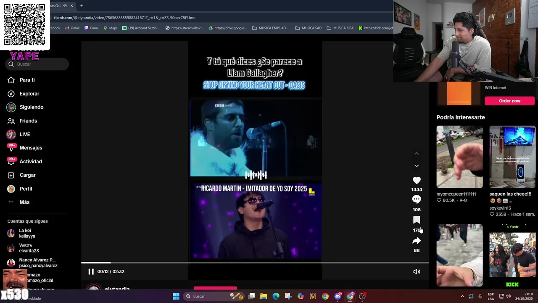Open Discord from the taskbar

(x=338, y=296)
